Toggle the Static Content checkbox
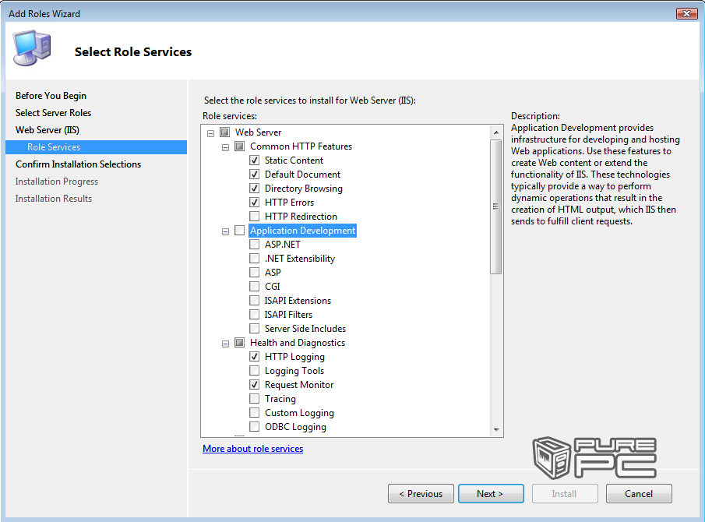 point(255,160)
